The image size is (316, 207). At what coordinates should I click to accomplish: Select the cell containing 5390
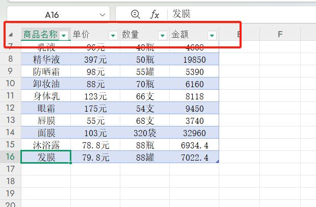click(194, 71)
